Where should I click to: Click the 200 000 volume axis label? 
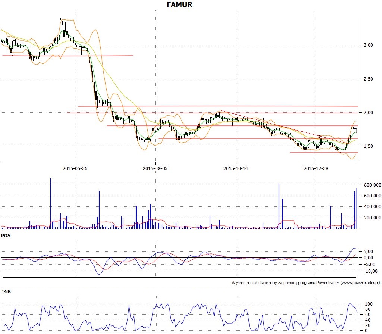pyautogui.click(x=373, y=218)
